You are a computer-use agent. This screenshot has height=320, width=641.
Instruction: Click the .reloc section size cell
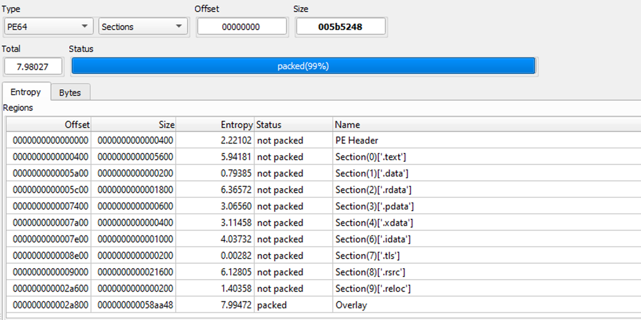(x=134, y=289)
